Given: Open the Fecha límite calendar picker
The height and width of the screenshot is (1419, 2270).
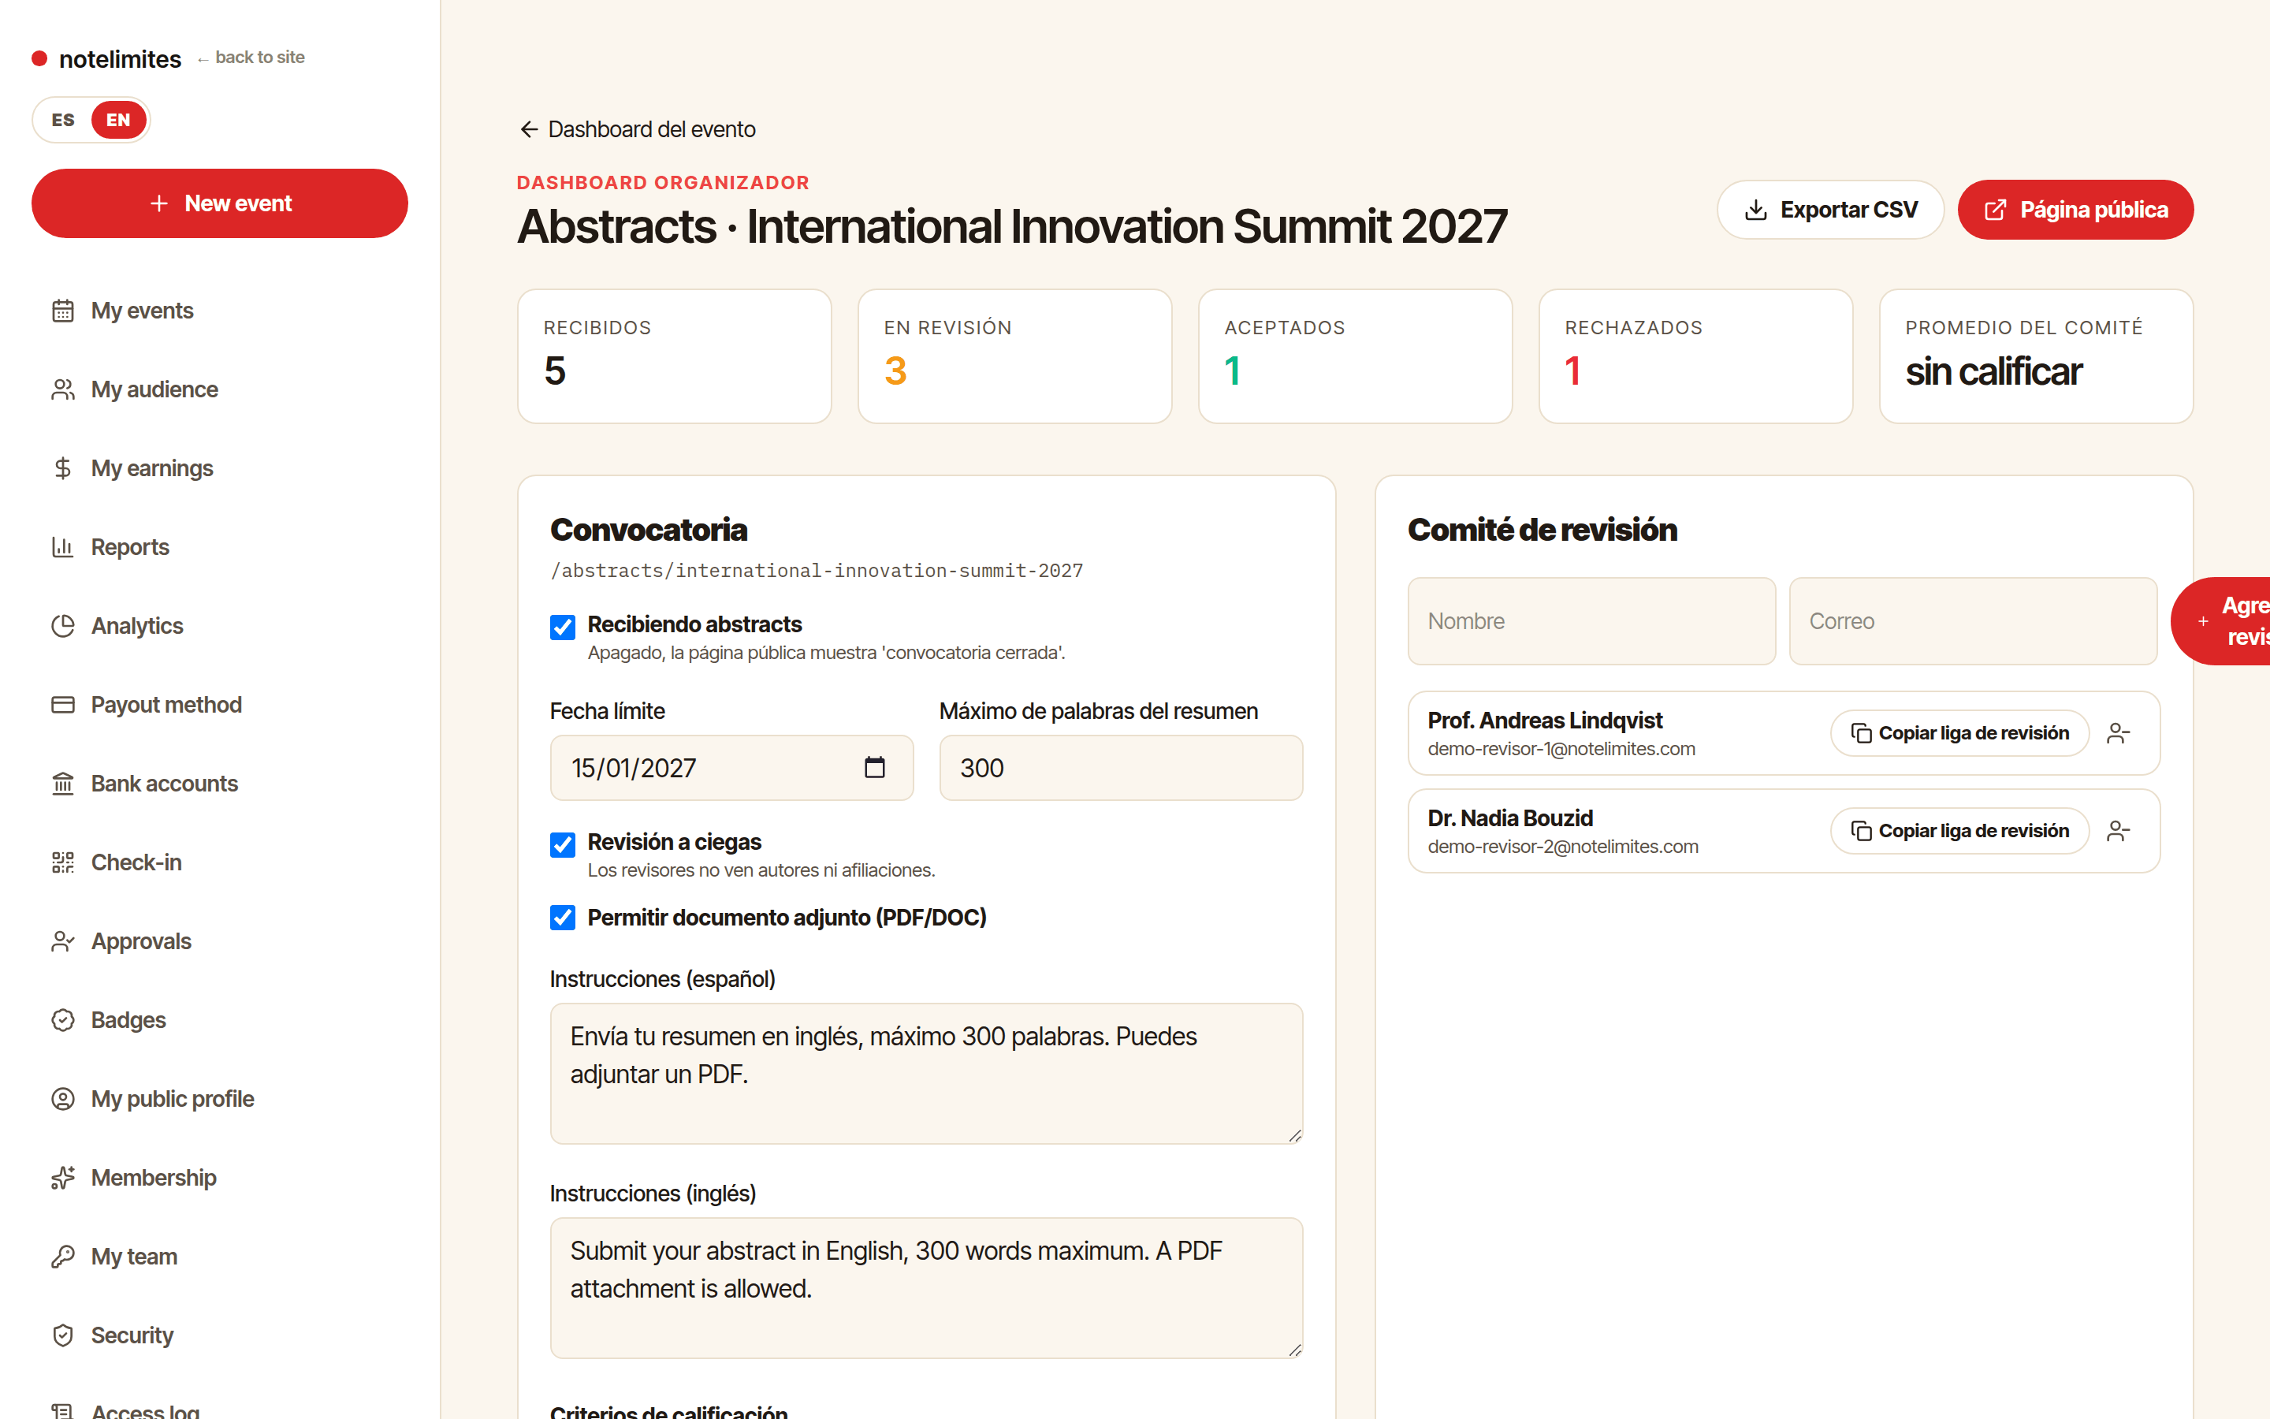Looking at the screenshot, I should click(x=874, y=768).
